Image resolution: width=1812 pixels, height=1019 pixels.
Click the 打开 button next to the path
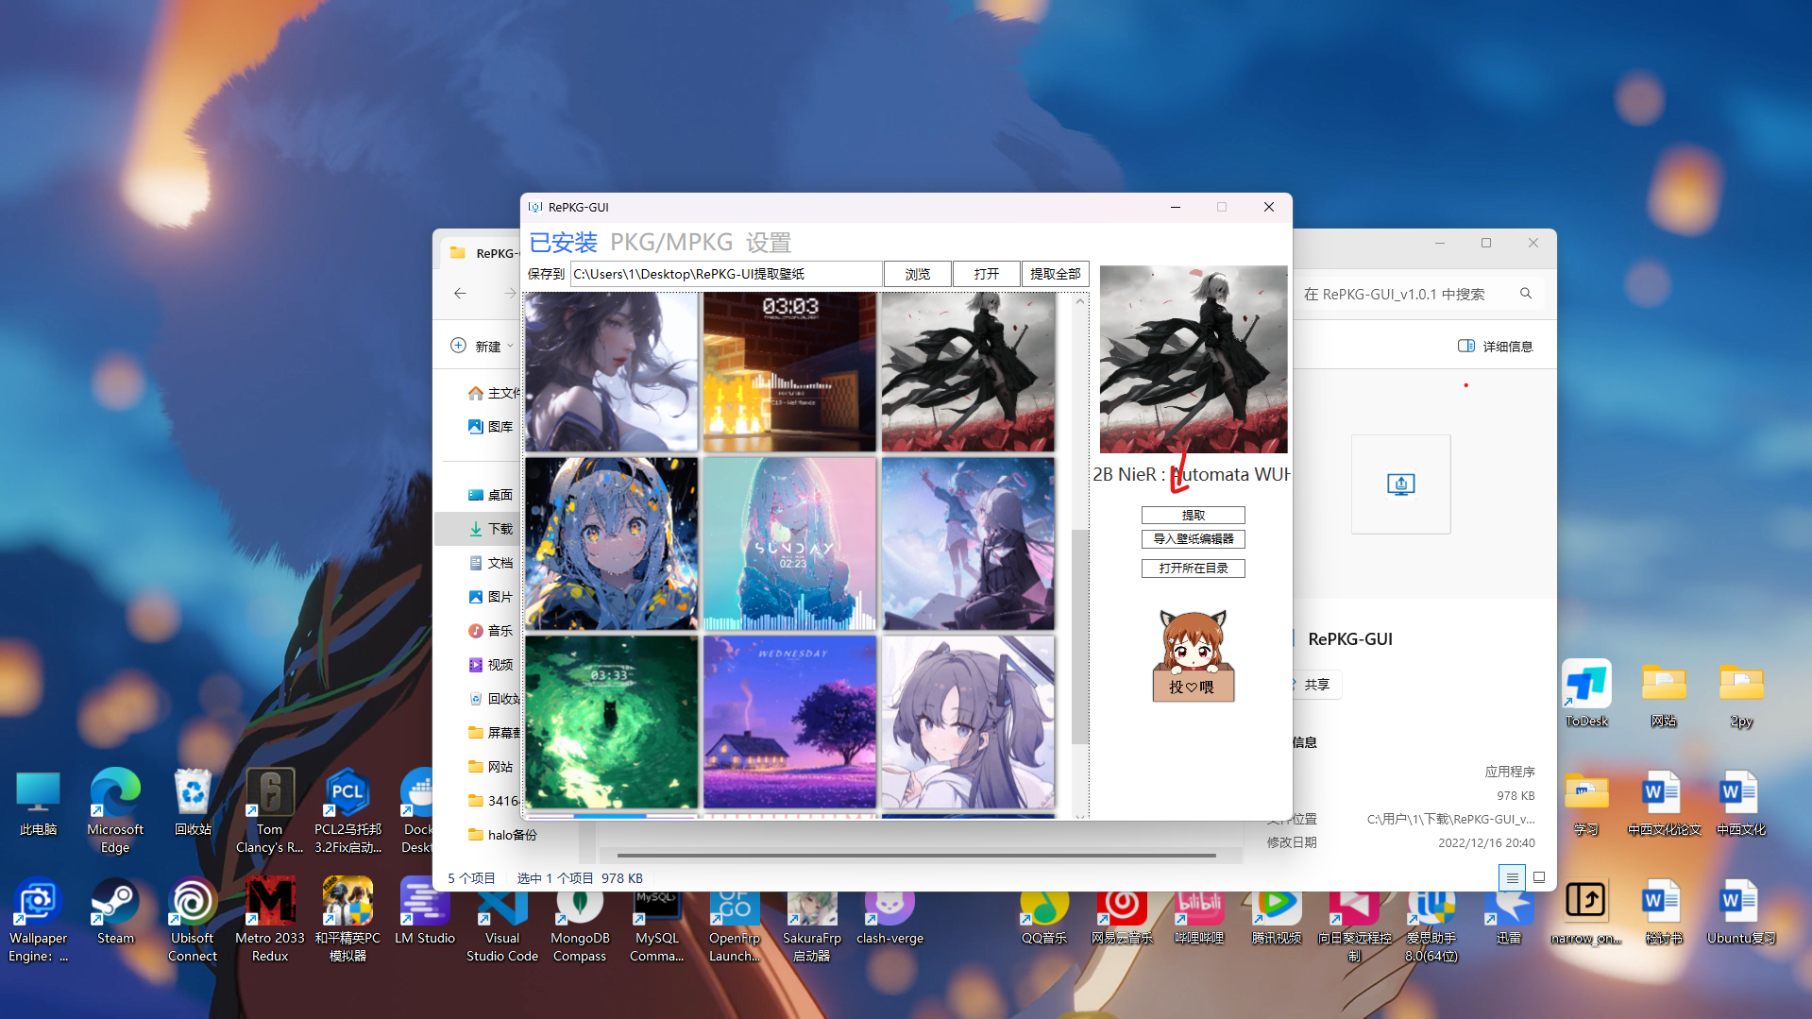[x=986, y=274]
